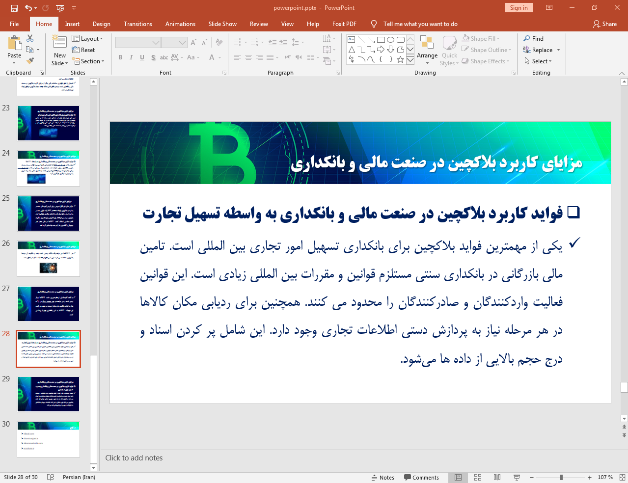Viewport: 628px width, 483px height.
Task: Switch to the Design tab
Action: click(x=102, y=24)
